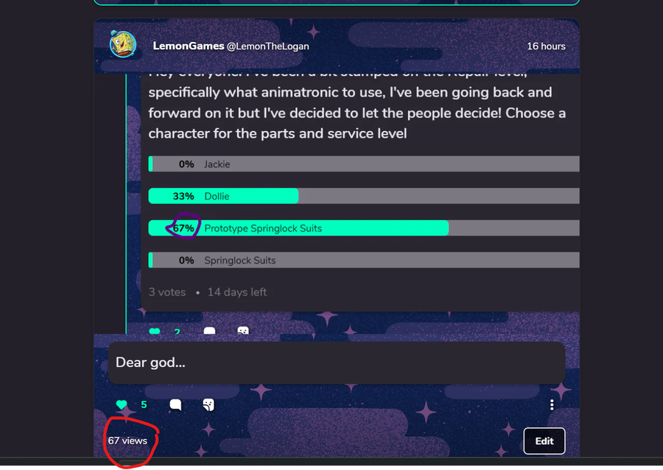The height and width of the screenshot is (470, 663).
Task: Click the Edit button
Action: pyautogui.click(x=544, y=441)
